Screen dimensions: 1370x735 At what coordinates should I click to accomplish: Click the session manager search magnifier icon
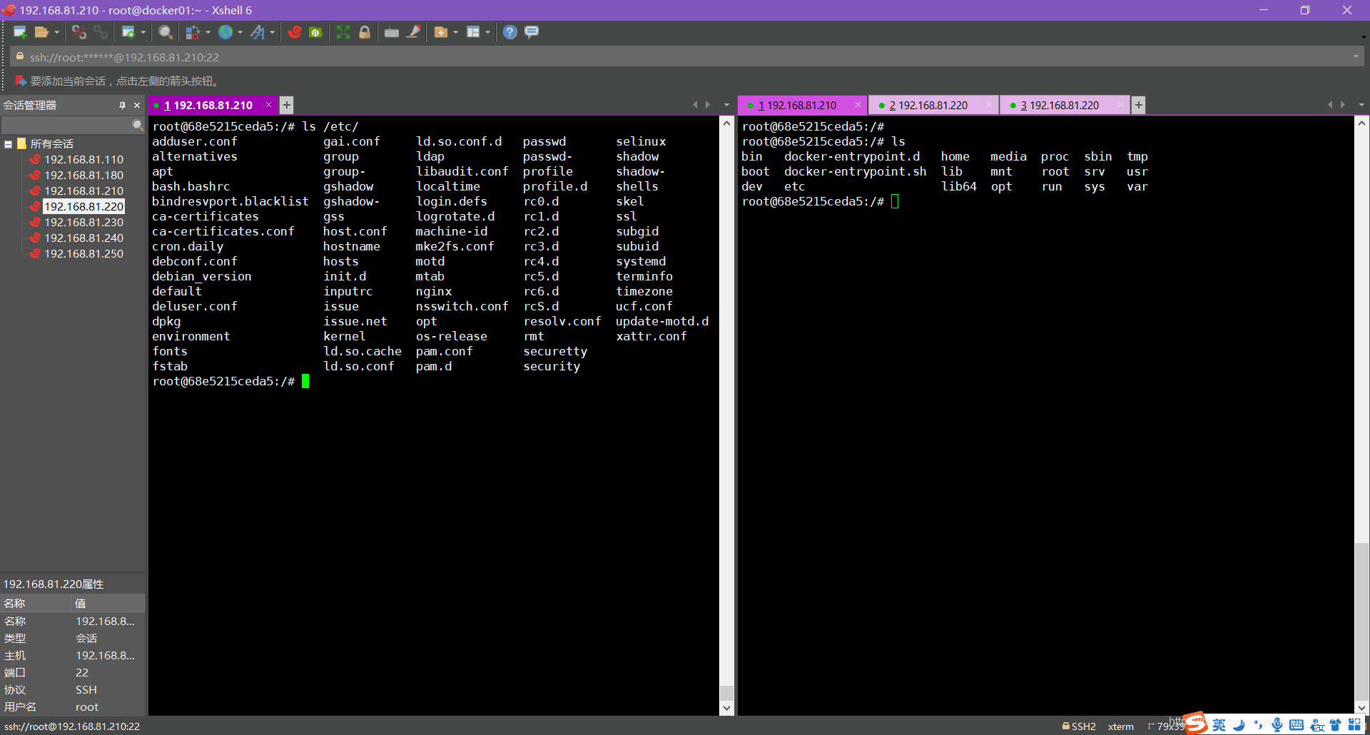pyautogui.click(x=138, y=125)
